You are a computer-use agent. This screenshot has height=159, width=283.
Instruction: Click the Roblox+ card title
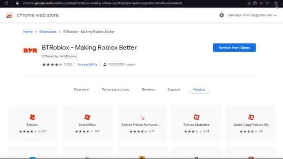pyautogui.click(x=32, y=125)
